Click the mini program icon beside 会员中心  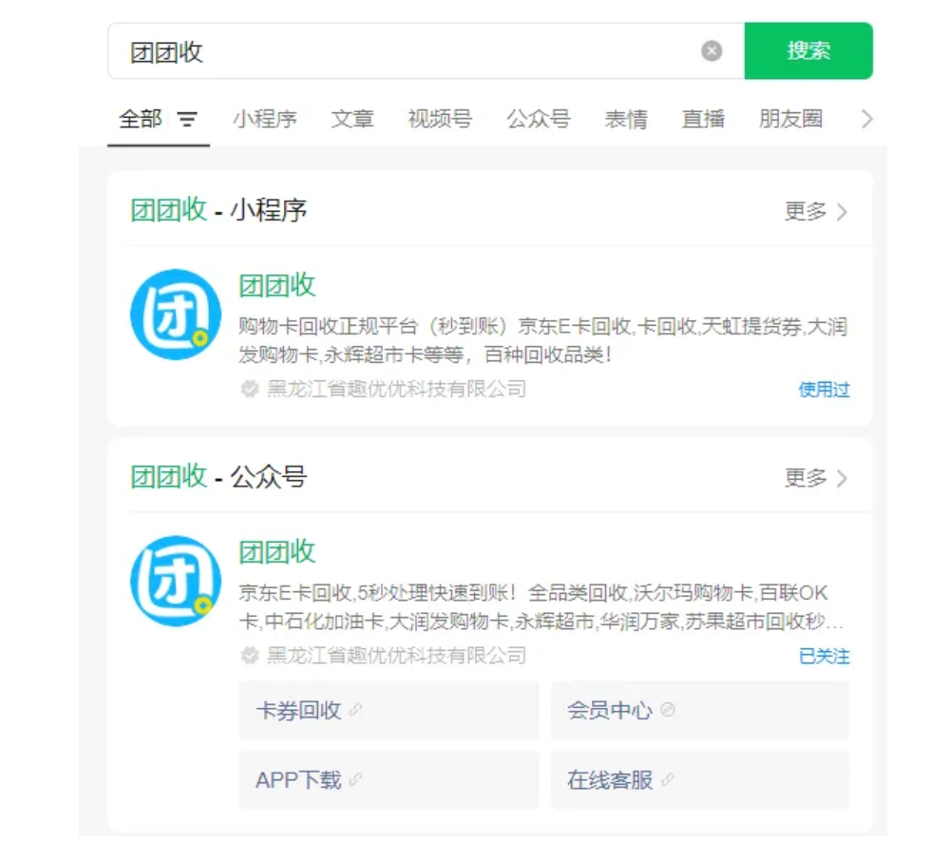pyautogui.click(x=668, y=710)
